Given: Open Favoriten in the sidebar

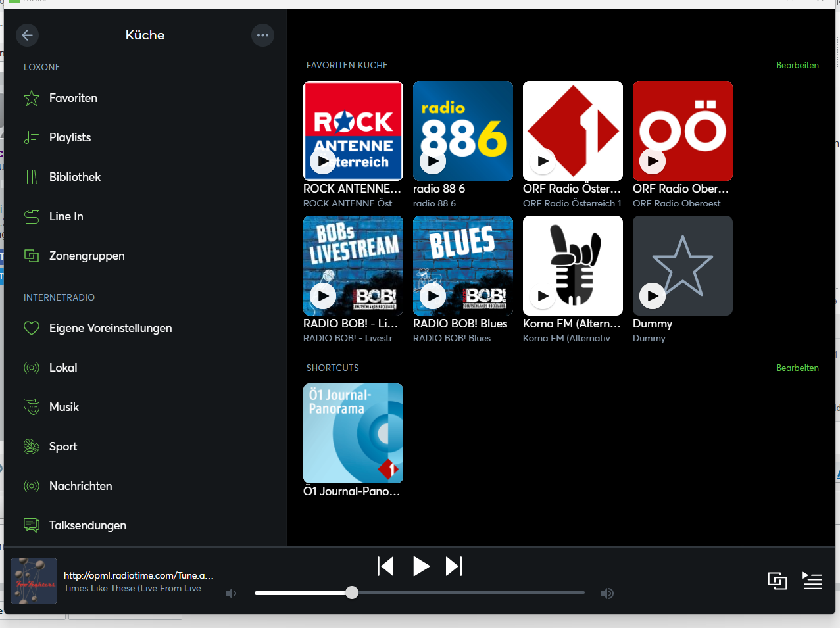Looking at the screenshot, I should [x=145, y=98].
